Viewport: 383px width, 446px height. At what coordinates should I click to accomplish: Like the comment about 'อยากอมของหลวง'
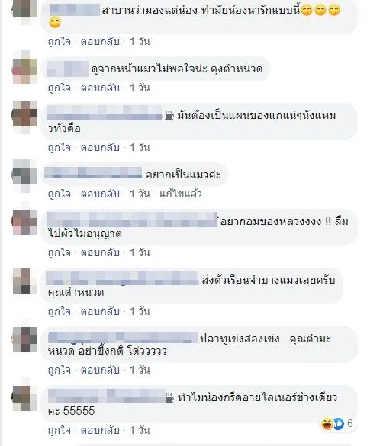point(60,252)
